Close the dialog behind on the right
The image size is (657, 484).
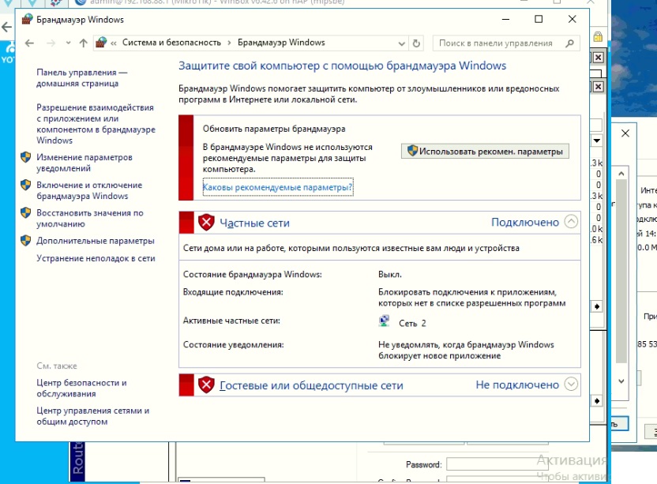pyautogui.click(x=625, y=133)
